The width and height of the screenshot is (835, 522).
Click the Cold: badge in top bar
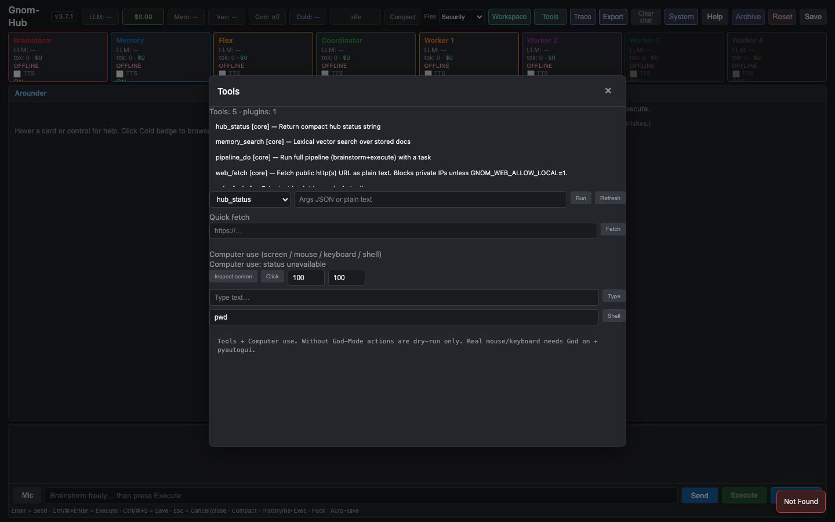pos(308,17)
